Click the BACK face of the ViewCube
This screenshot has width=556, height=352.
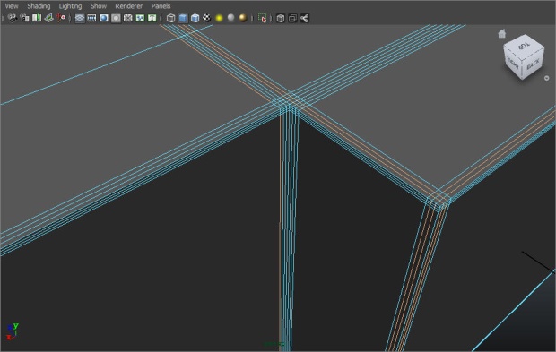[x=533, y=64]
